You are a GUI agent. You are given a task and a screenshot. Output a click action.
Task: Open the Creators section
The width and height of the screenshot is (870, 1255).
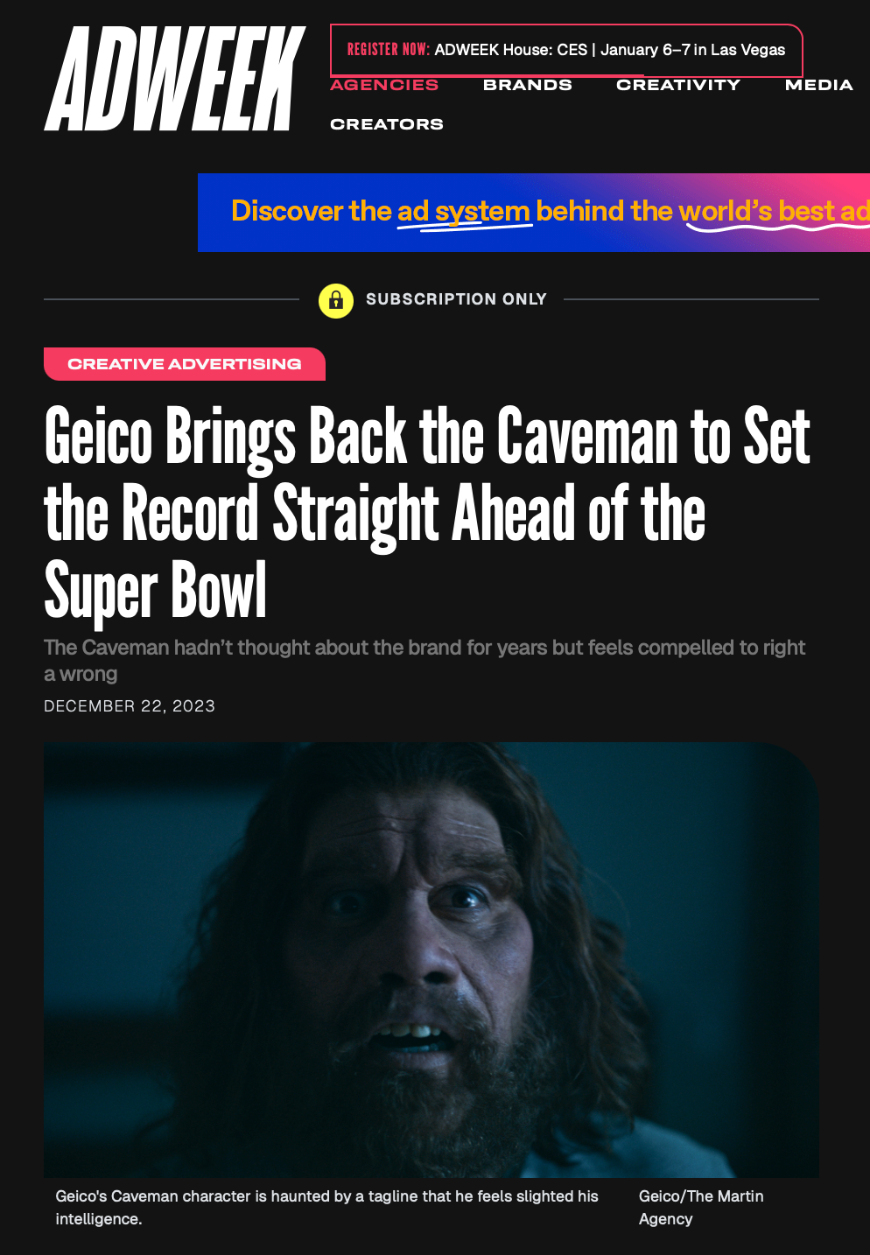point(387,124)
